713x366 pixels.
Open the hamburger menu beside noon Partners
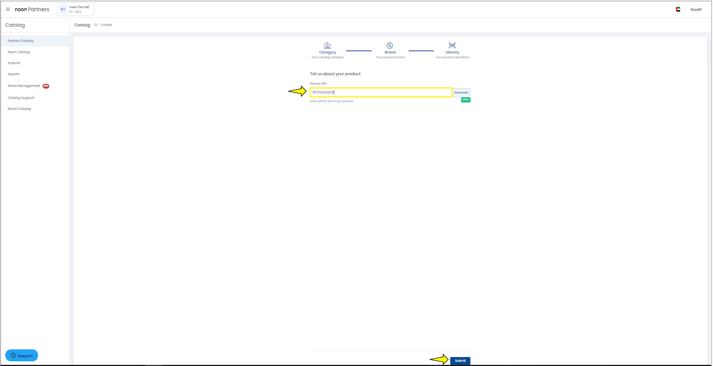click(8, 9)
